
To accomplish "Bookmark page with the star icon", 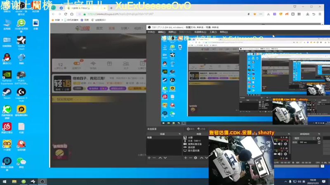I will [255, 14].
